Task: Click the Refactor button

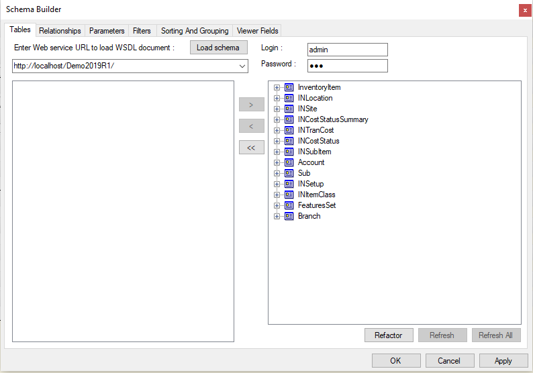Action: click(x=389, y=335)
